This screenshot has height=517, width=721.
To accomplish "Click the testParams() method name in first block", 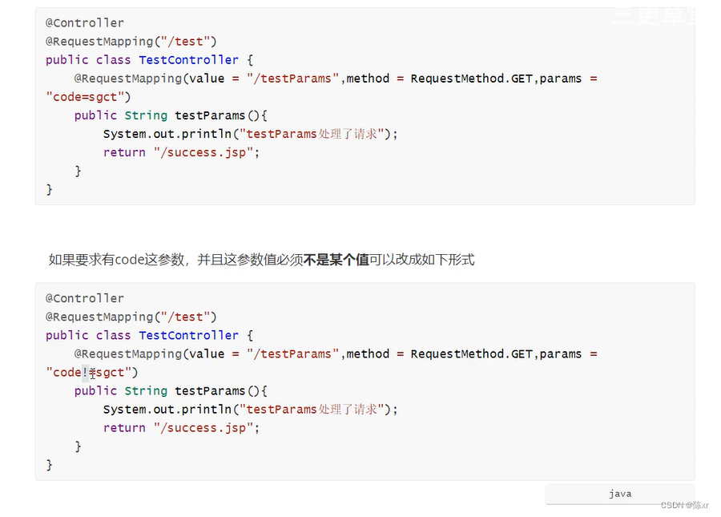I will coord(210,115).
